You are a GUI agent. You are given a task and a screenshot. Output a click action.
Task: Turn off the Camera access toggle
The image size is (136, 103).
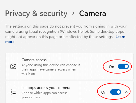coord(123,66)
